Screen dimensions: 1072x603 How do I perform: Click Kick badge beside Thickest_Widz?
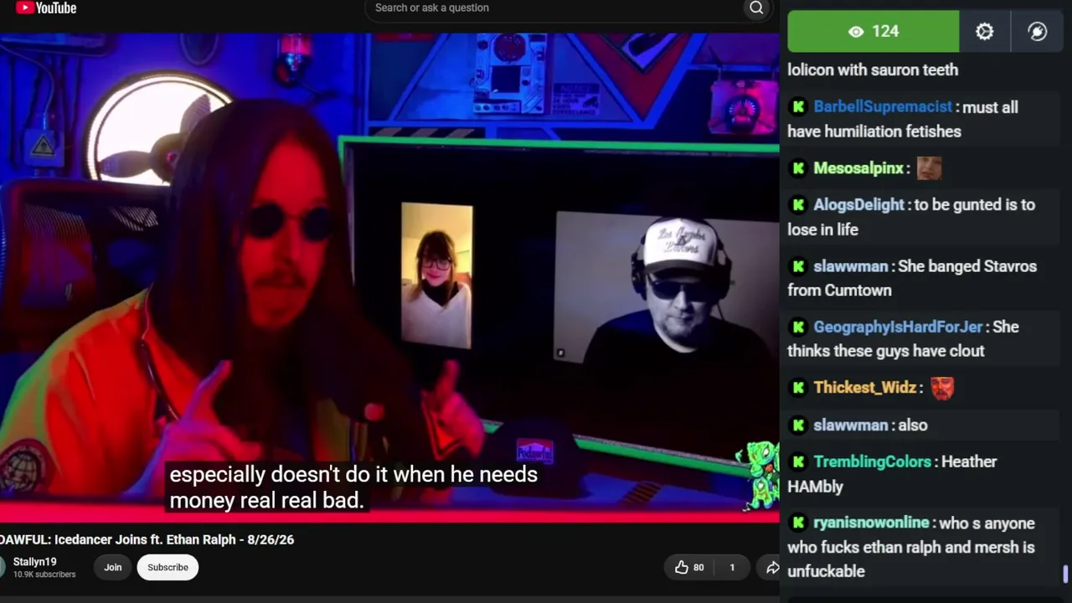[x=798, y=388]
